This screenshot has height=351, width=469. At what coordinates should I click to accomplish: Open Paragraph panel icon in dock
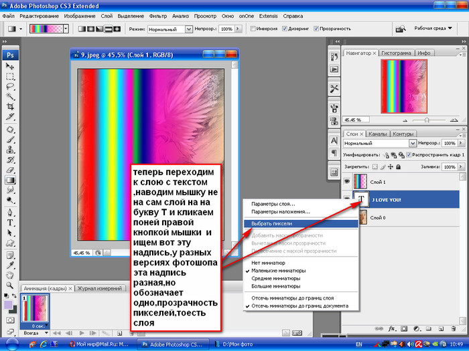pyautogui.click(x=334, y=153)
